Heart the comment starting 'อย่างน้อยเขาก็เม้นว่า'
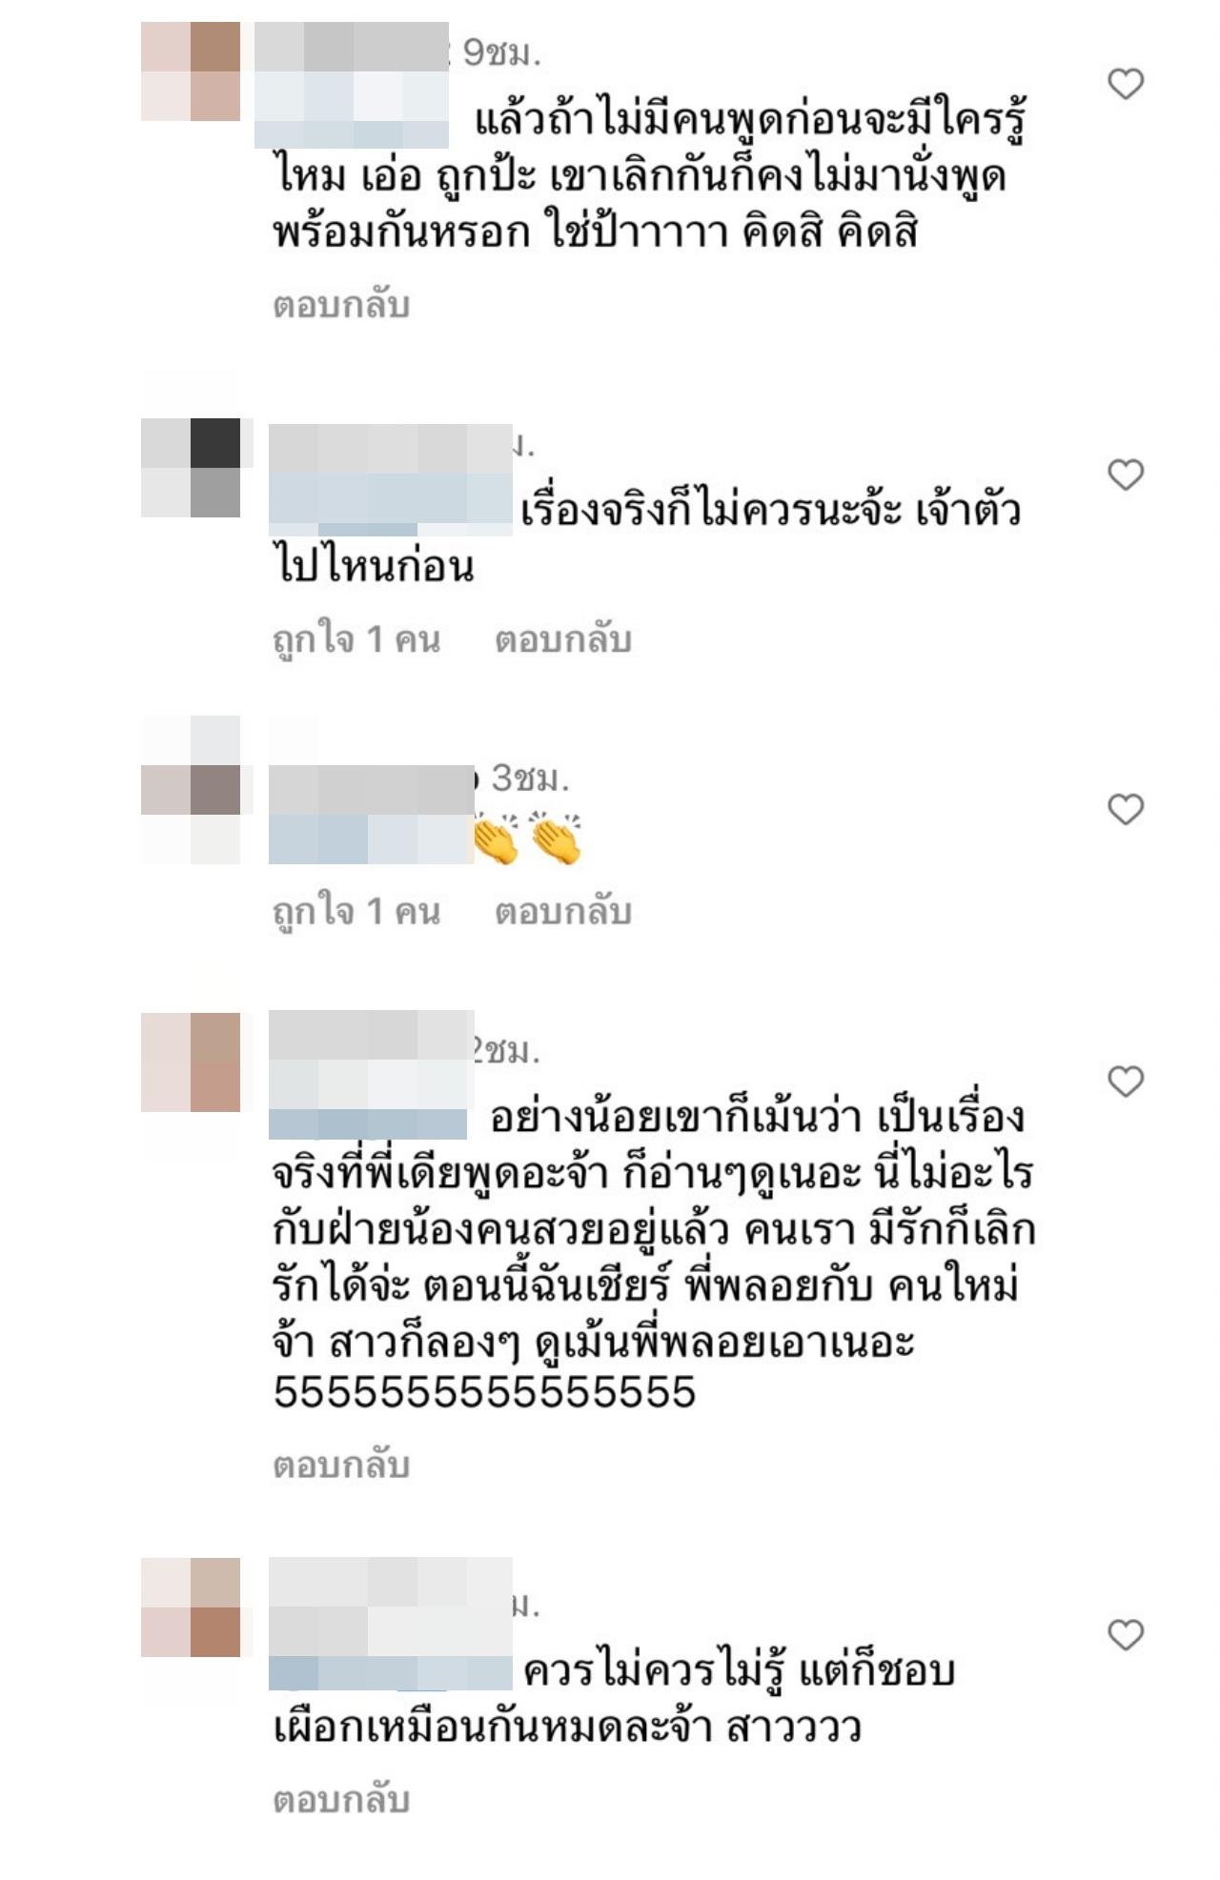This screenshot has height=1880, width=1220. [1126, 1082]
